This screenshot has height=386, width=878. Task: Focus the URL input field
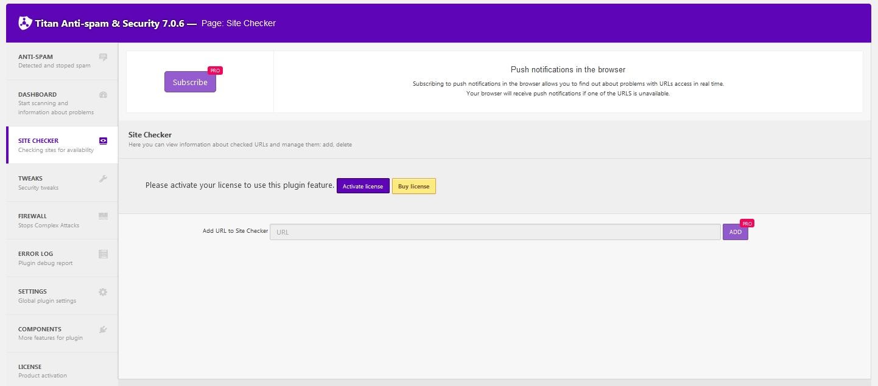tap(495, 232)
